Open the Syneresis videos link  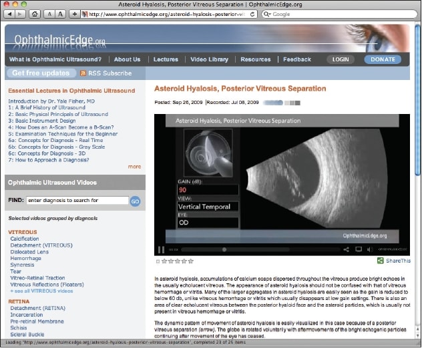tap(22, 265)
